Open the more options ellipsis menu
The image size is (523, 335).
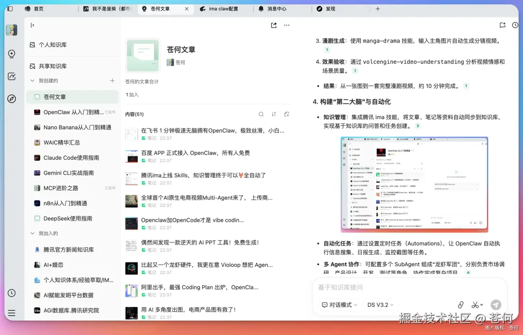pyautogui.click(x=286, y=25)
